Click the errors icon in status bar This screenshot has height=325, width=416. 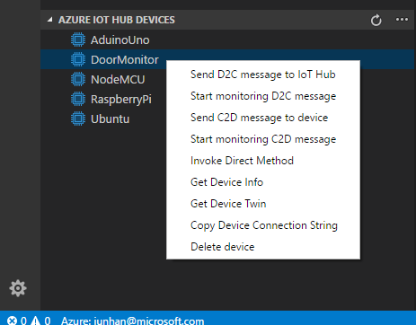pos(12,321)
